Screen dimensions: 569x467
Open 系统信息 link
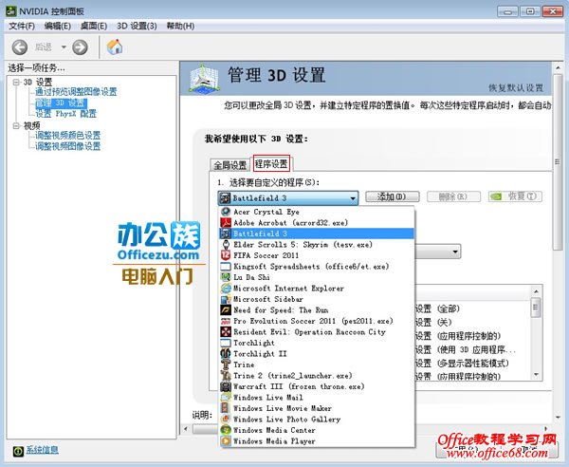pyautogui.click(x=42, y=450)
